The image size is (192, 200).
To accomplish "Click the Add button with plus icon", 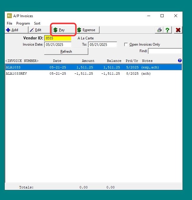I will [16, 30].
